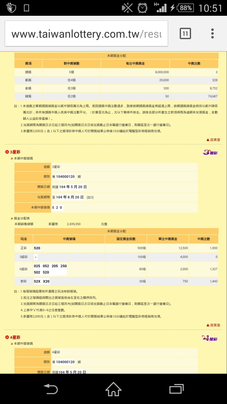Screen dimensions: 227x404
Task: Tap the 獎金分配表 subheading
Action: pos(21,218)
